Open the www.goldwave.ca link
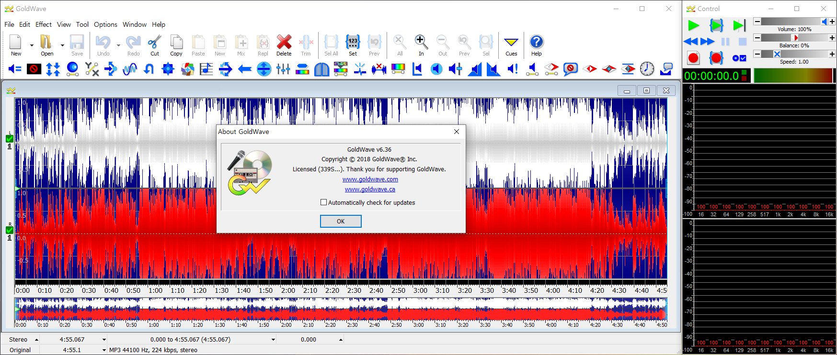This screenshot has width=837, height=355. [370, 189]
